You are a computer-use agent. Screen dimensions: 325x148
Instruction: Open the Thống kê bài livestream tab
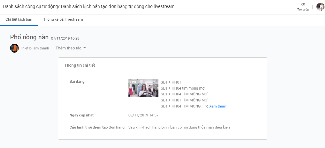point(63,20)
